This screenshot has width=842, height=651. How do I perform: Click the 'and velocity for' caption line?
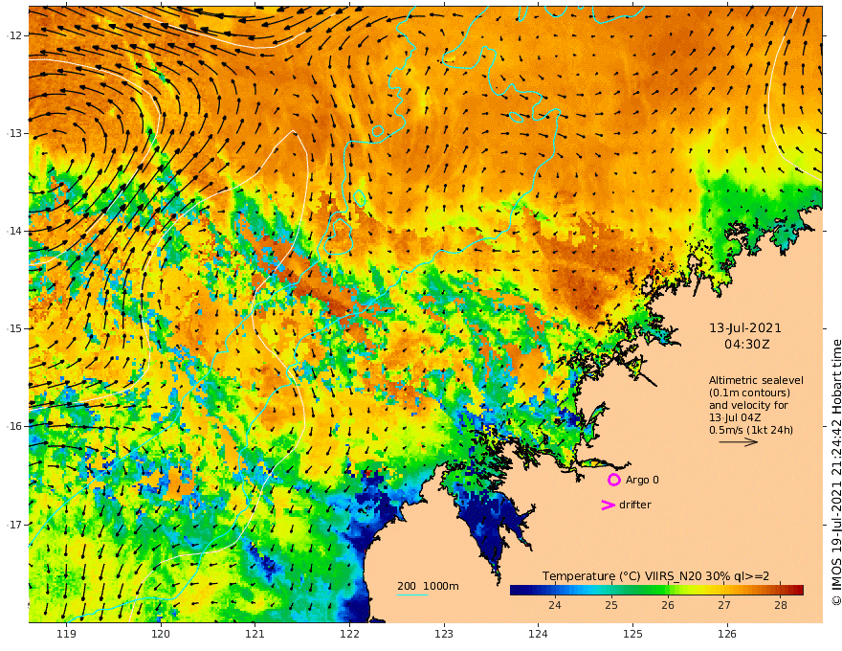(x=748, y=405)
